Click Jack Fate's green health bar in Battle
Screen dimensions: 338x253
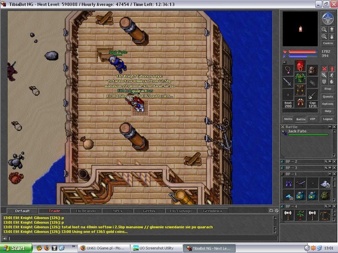pyautogui.click(x=308, y=135)
